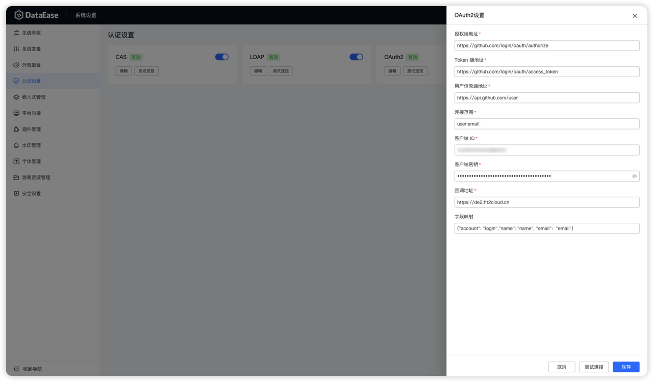Click the watermark management droplet icon
This screenshot has width=653, height=382.
pyautogui.click(x=16, y=146)
